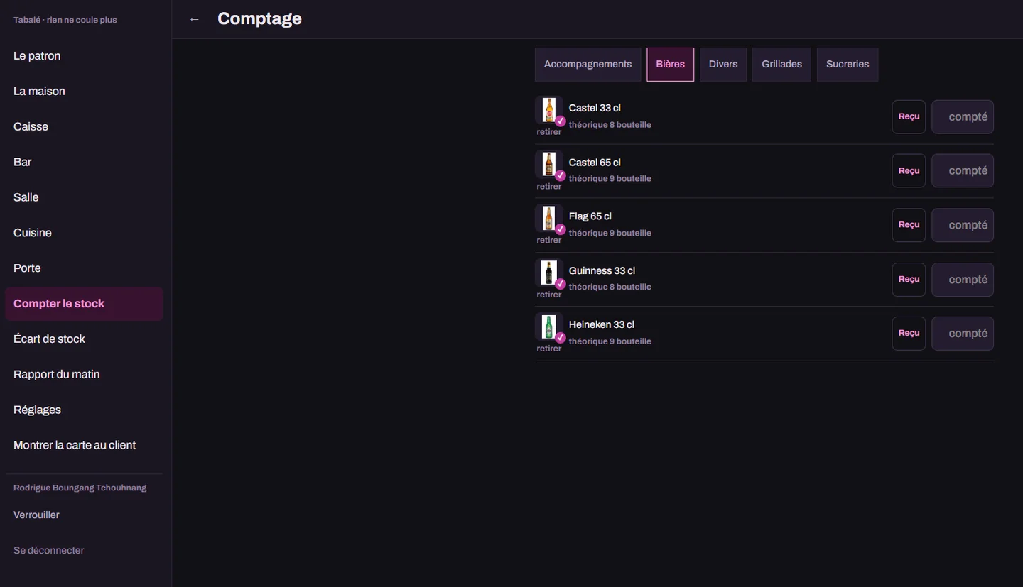1023x587 pixels.
Task: Click Verrouiller to lock the session
Action: (x=84, y=515)
